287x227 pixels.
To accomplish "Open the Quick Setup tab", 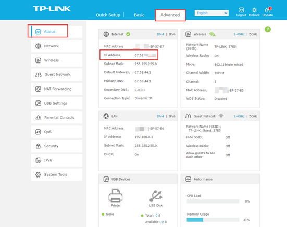I will (108, 15).
